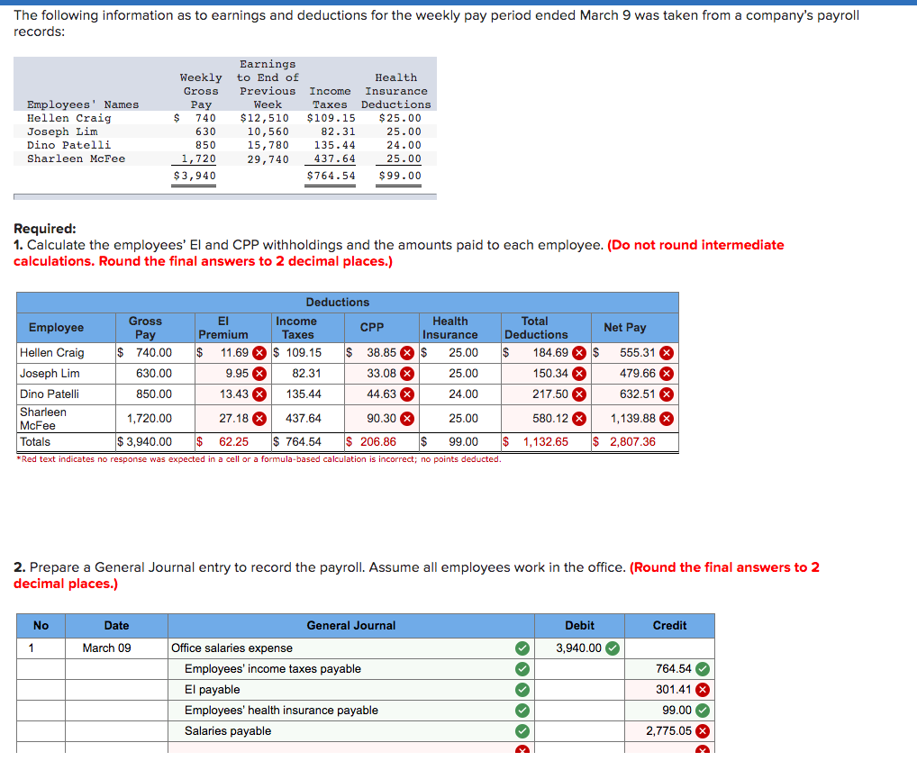Click the General Journal column header
This screenshot has width=917, height=770.
[351, 626]
